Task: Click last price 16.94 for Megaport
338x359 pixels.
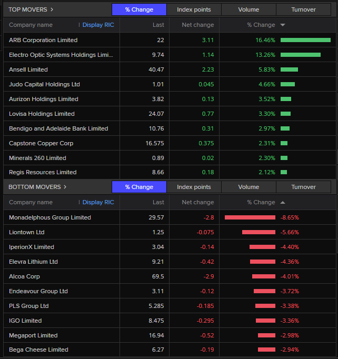Action: [156, 335]
